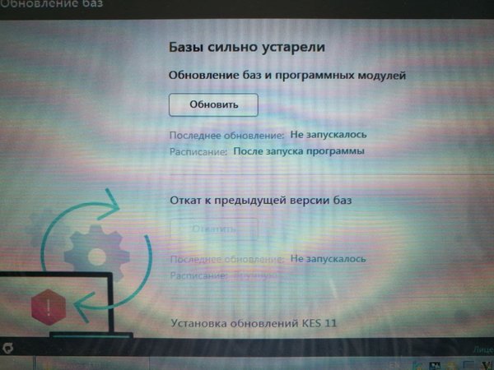
Task: Click the red hexagon warning icon
Action: (x=49, y=307)
